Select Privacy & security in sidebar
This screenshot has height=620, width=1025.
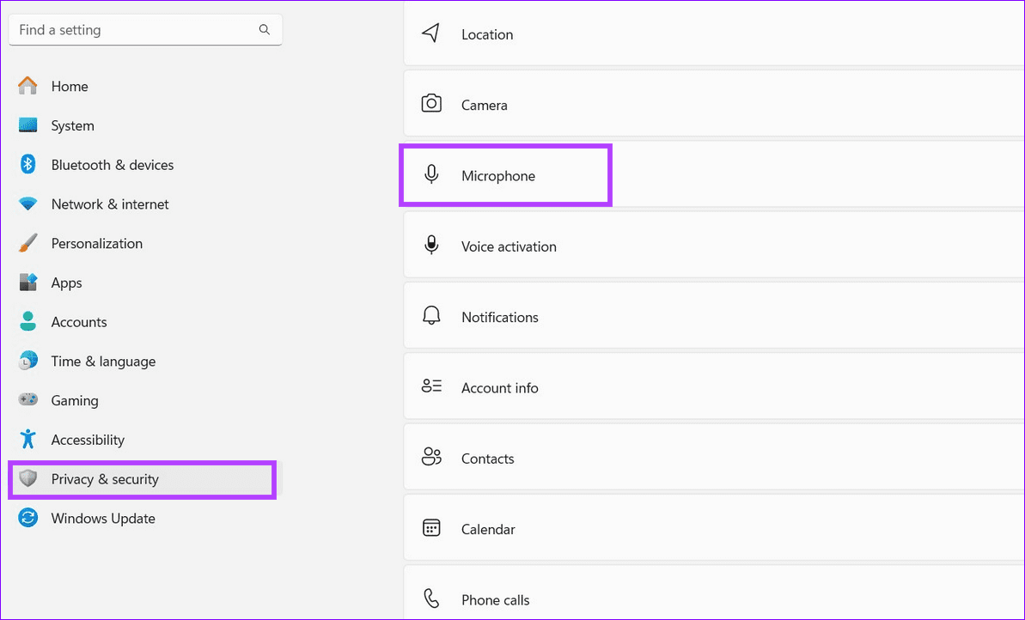pyautogui.click(x=105, y=479)
